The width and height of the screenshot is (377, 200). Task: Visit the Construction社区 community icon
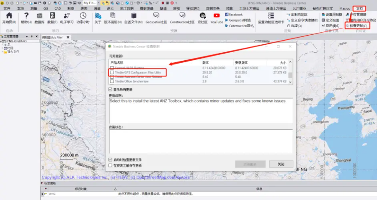pyautogui.click(x=182, y=16)
